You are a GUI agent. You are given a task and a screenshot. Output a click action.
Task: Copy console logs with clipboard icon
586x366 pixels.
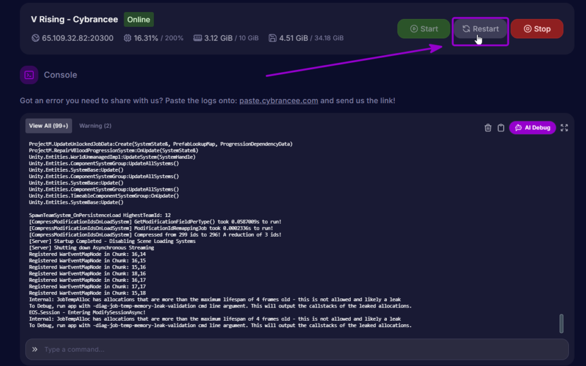pyautogui.click(x=501, y=128)
